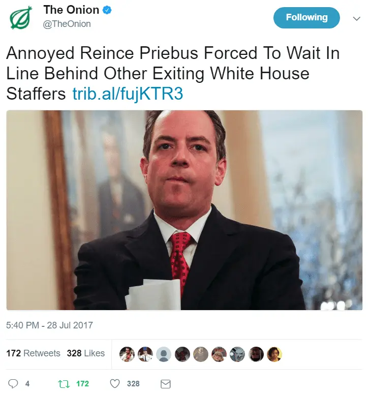
Task: Click the wolf mask liker avatar
Action: [237, 354]
